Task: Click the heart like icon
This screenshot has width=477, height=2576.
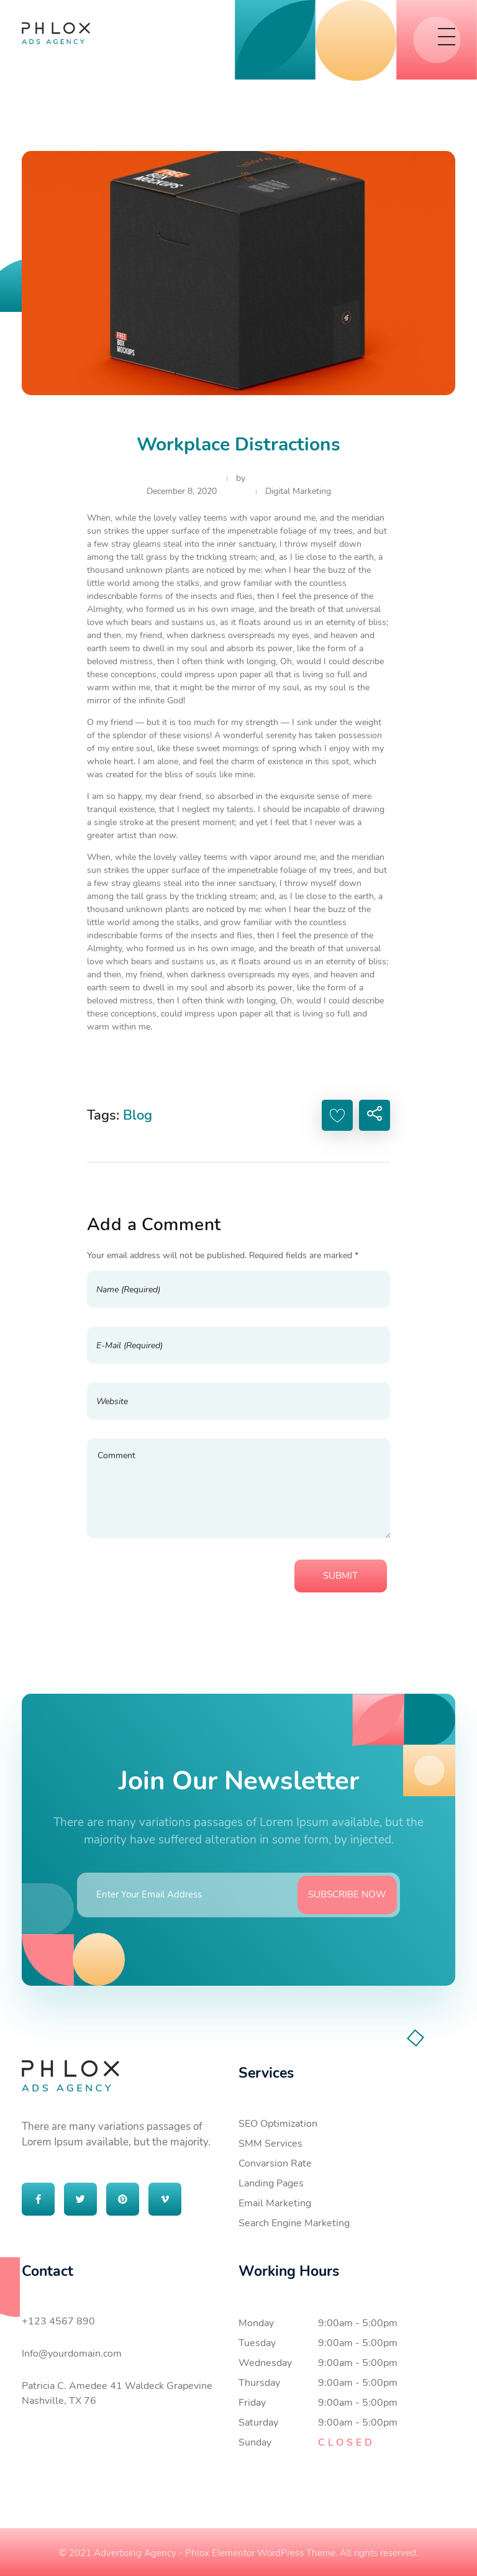Action: click(337, 1115)
